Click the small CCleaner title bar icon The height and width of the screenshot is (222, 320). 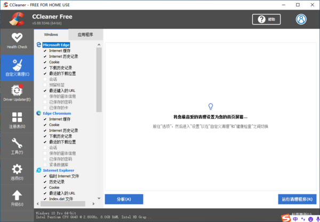(x=5, y=5)
